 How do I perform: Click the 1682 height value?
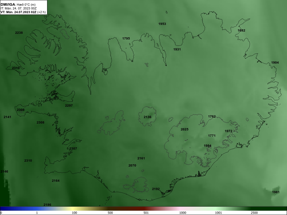click(241, 30)
